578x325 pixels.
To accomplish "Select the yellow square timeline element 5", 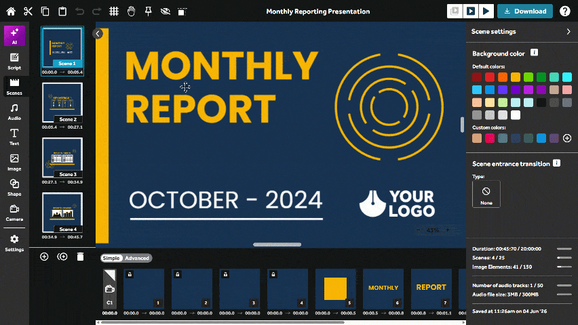I will 335,289.
